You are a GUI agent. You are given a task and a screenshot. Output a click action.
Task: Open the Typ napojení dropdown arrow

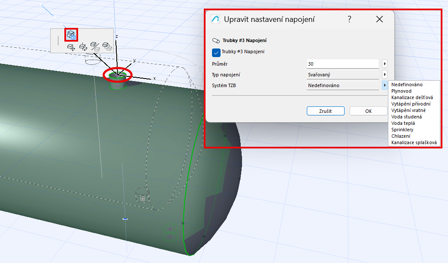pyautogui.click(x=384, y=74)
